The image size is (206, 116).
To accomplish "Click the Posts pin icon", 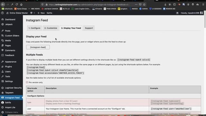I will pyautogui.click(x=3, y=31).
